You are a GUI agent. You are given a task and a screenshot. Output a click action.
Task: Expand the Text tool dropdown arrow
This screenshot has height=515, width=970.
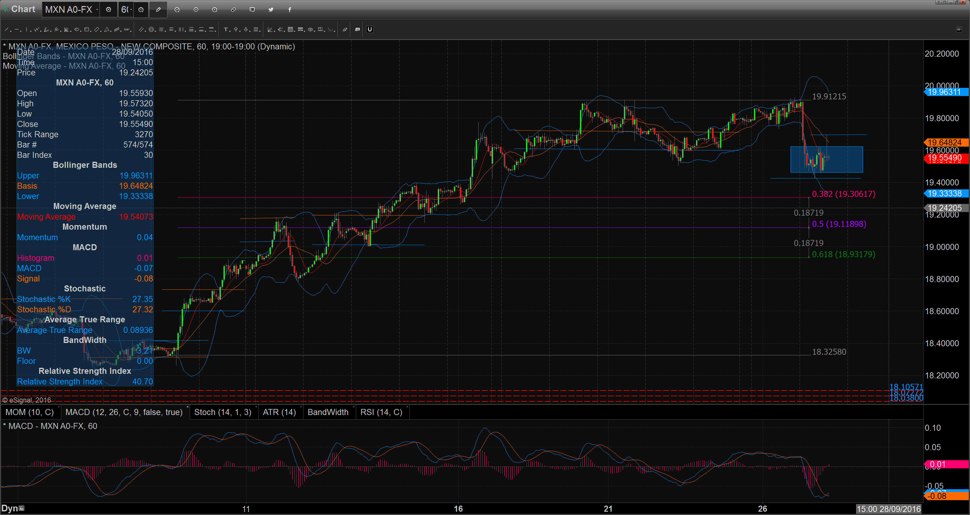pos(230,31)
